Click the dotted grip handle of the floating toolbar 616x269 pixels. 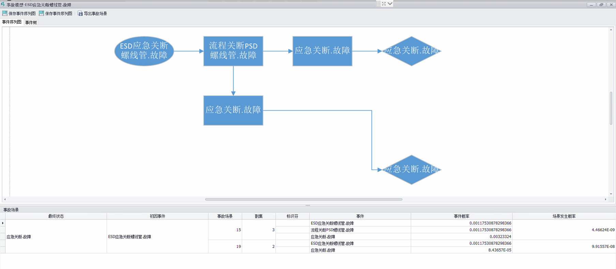(x=378, y=4)
